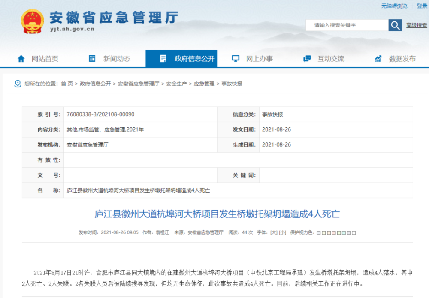The height and width of the screenshot is (298, 429).
Task: Go to 事故快报 in the breadcrumb
Action: tap(232, 84)
